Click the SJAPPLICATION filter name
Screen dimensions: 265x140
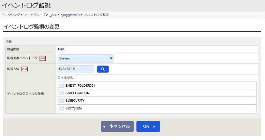pyautogui.click(x=77, y=93)
